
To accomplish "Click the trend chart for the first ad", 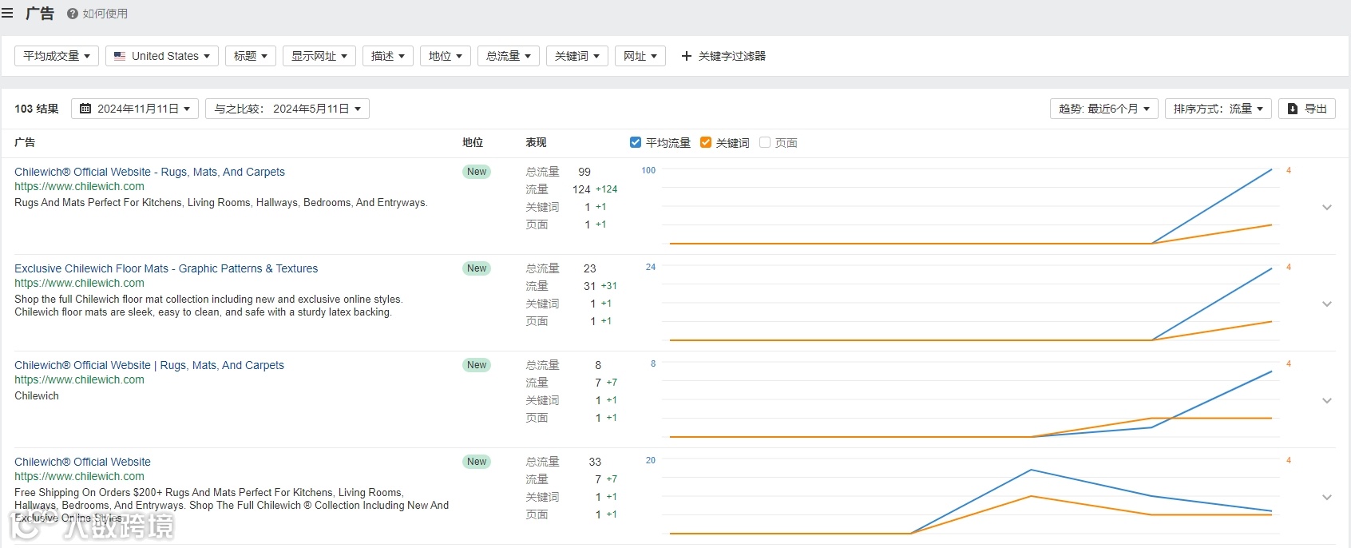I will pos(970,206).
